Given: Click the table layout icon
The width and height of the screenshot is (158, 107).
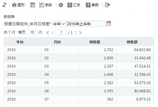Looking at the screenshot, I should [x=33, y=5].
